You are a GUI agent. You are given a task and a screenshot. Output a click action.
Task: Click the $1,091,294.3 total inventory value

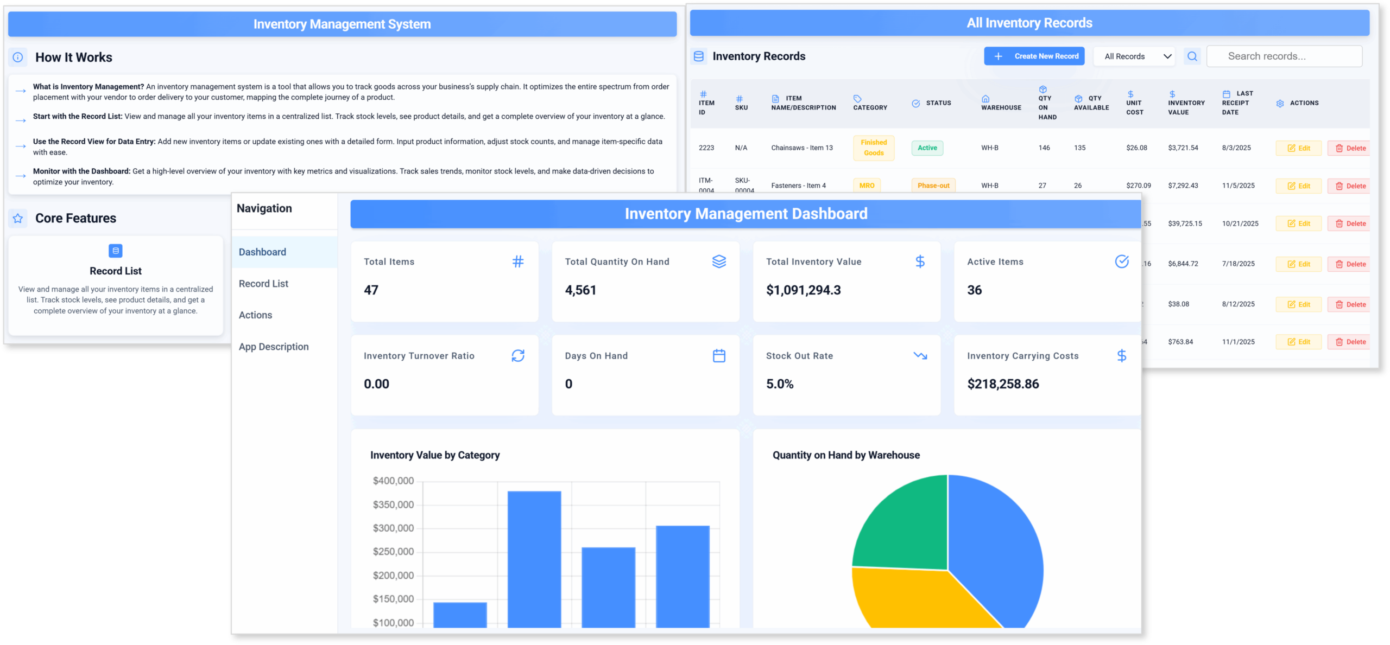[803, 290]
